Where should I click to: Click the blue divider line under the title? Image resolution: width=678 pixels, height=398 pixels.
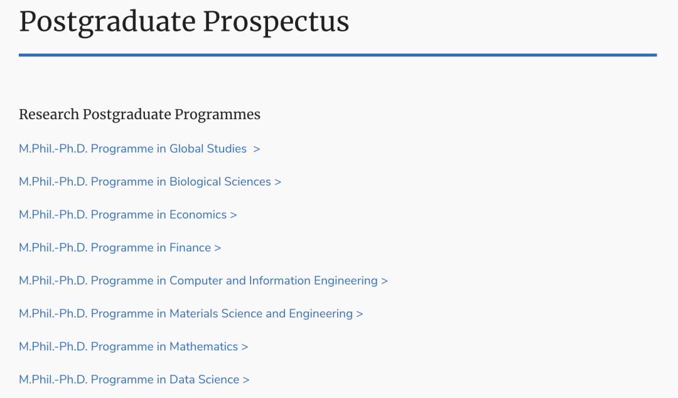338,55
